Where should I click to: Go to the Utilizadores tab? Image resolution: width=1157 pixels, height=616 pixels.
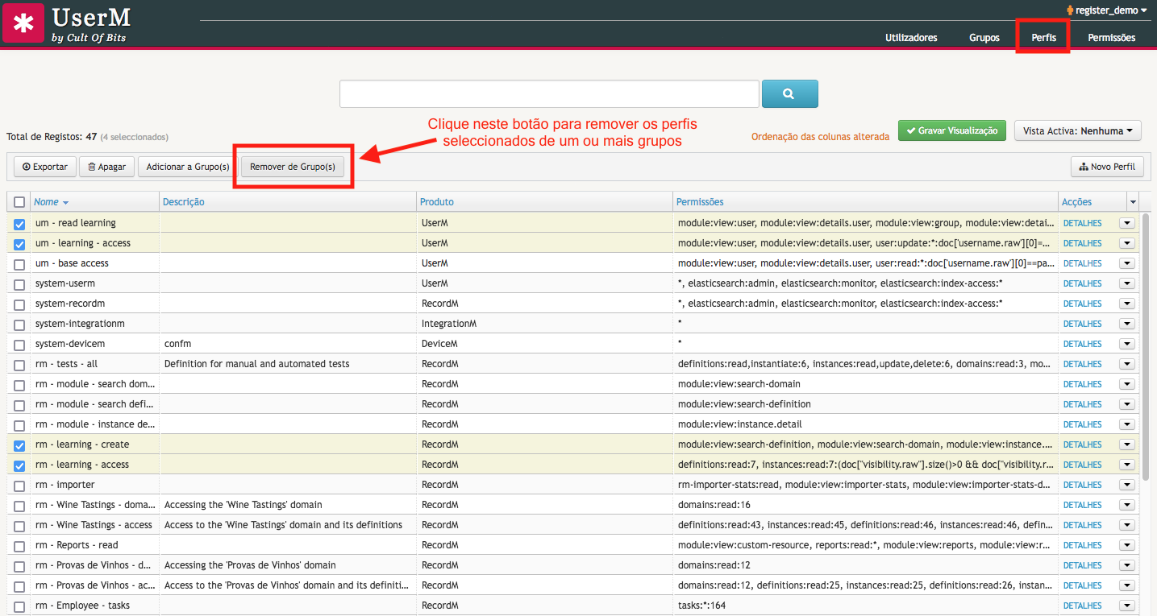click(x=911, y=38)
